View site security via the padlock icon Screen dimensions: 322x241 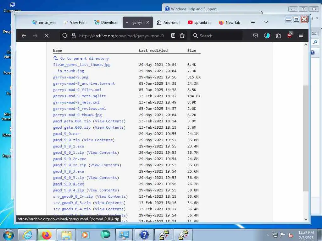(74, 36)
